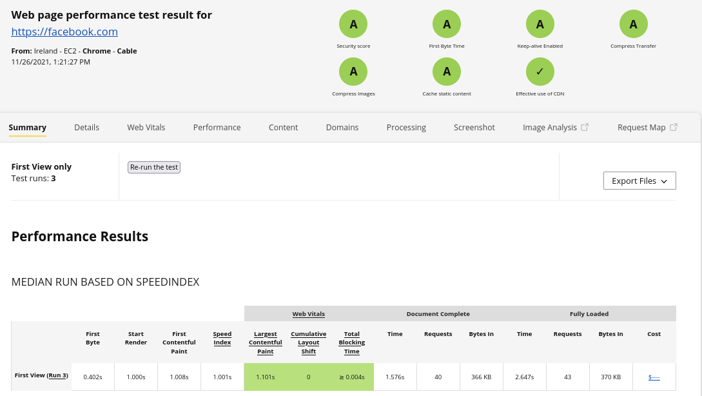Screen dimensions: 702x396
Task: Click the Speed Index column header link
Action: click(x=222, y=338)
